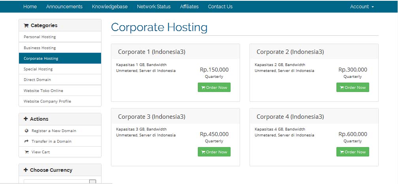Open the Knowledgebase menu item
The image size is (398, 184).
(110, 7)
